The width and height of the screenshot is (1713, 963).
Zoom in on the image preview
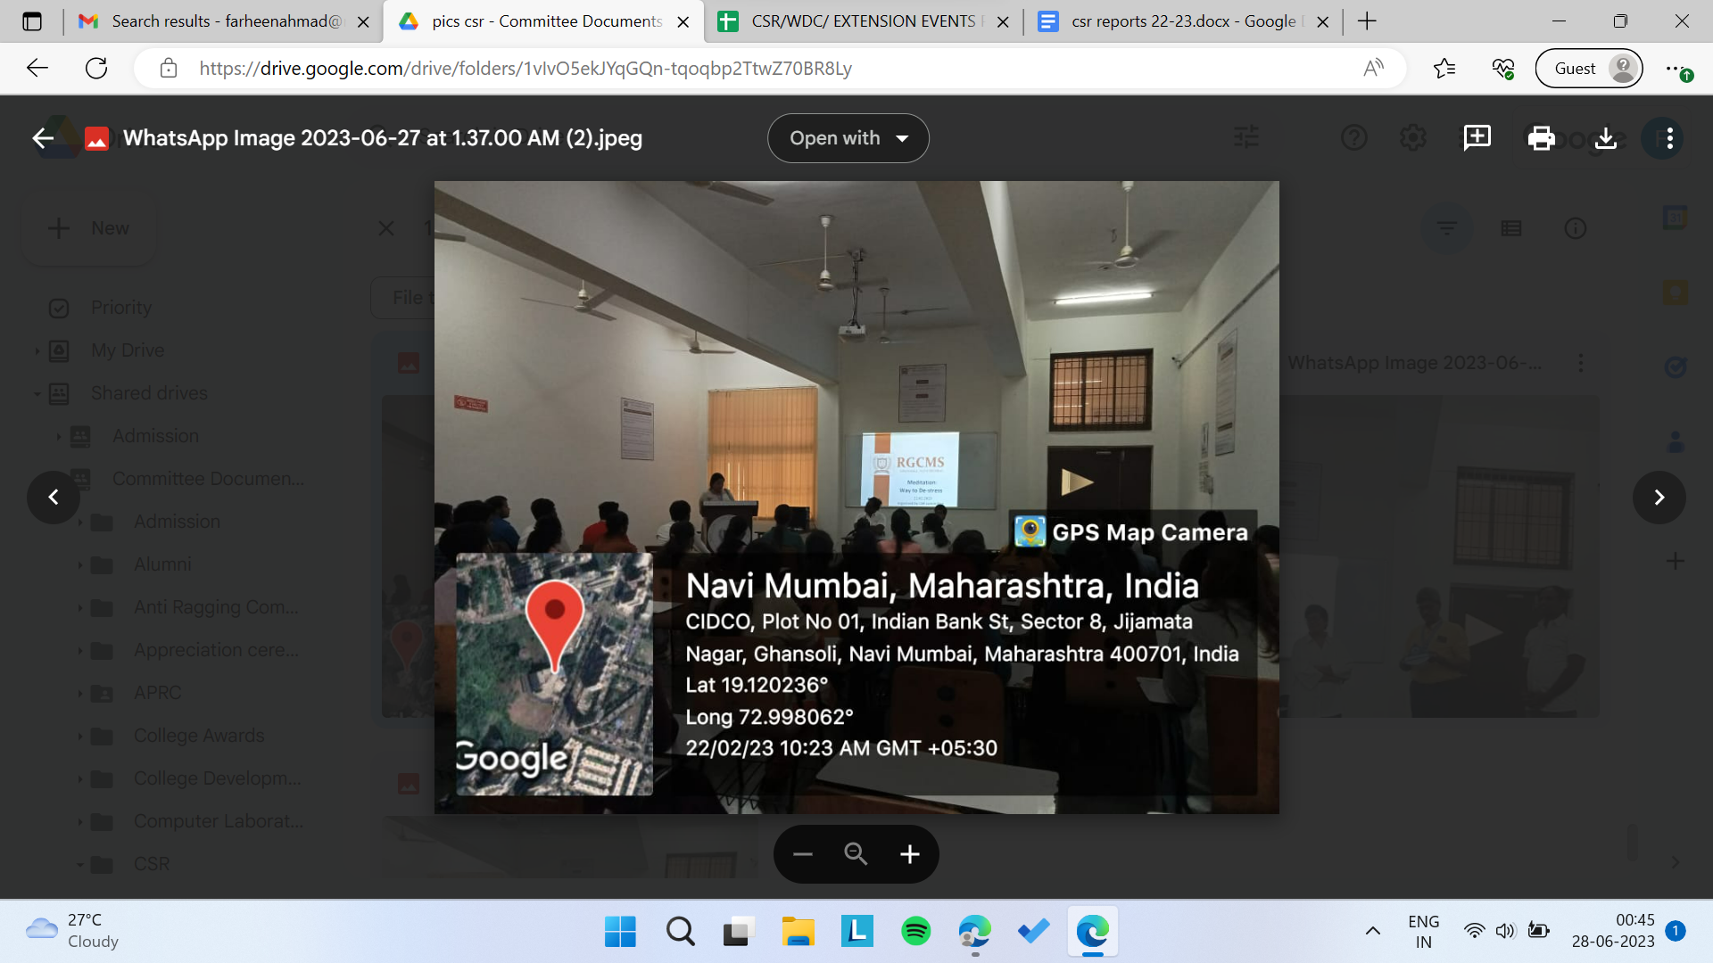[909, 854]
